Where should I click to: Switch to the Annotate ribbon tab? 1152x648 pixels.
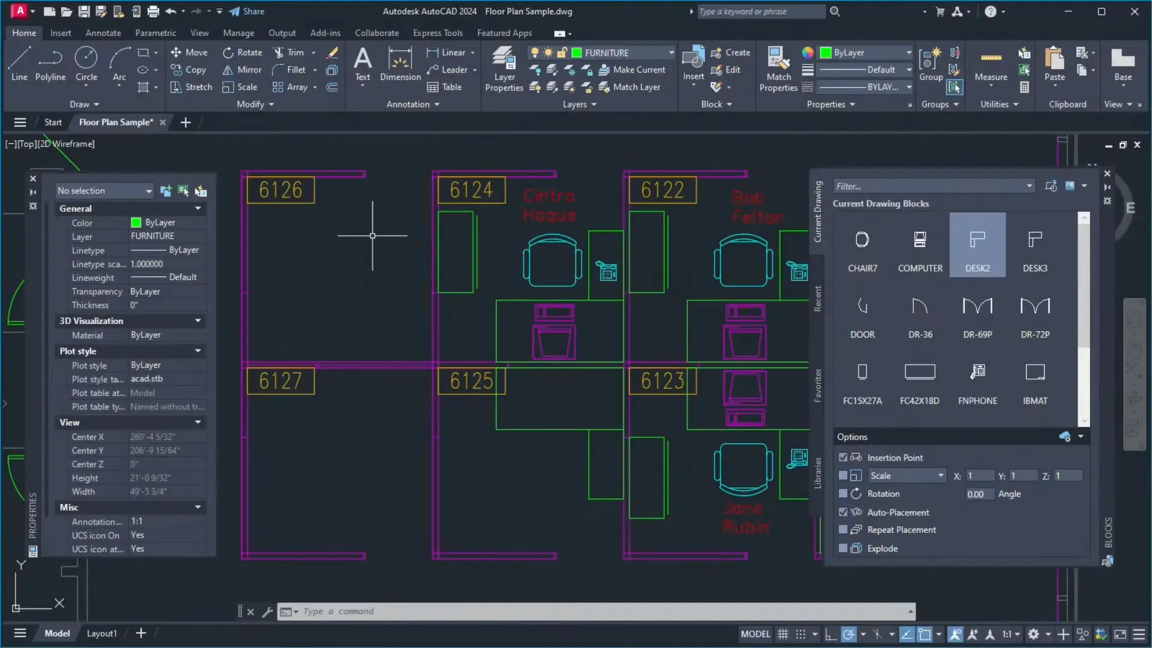(x=103, y=33)
